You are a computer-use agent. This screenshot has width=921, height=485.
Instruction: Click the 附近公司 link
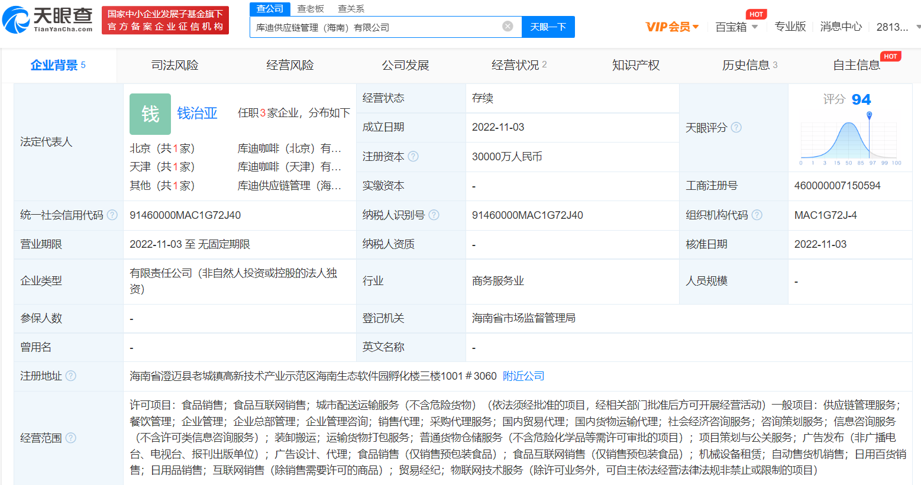point(523,376)
